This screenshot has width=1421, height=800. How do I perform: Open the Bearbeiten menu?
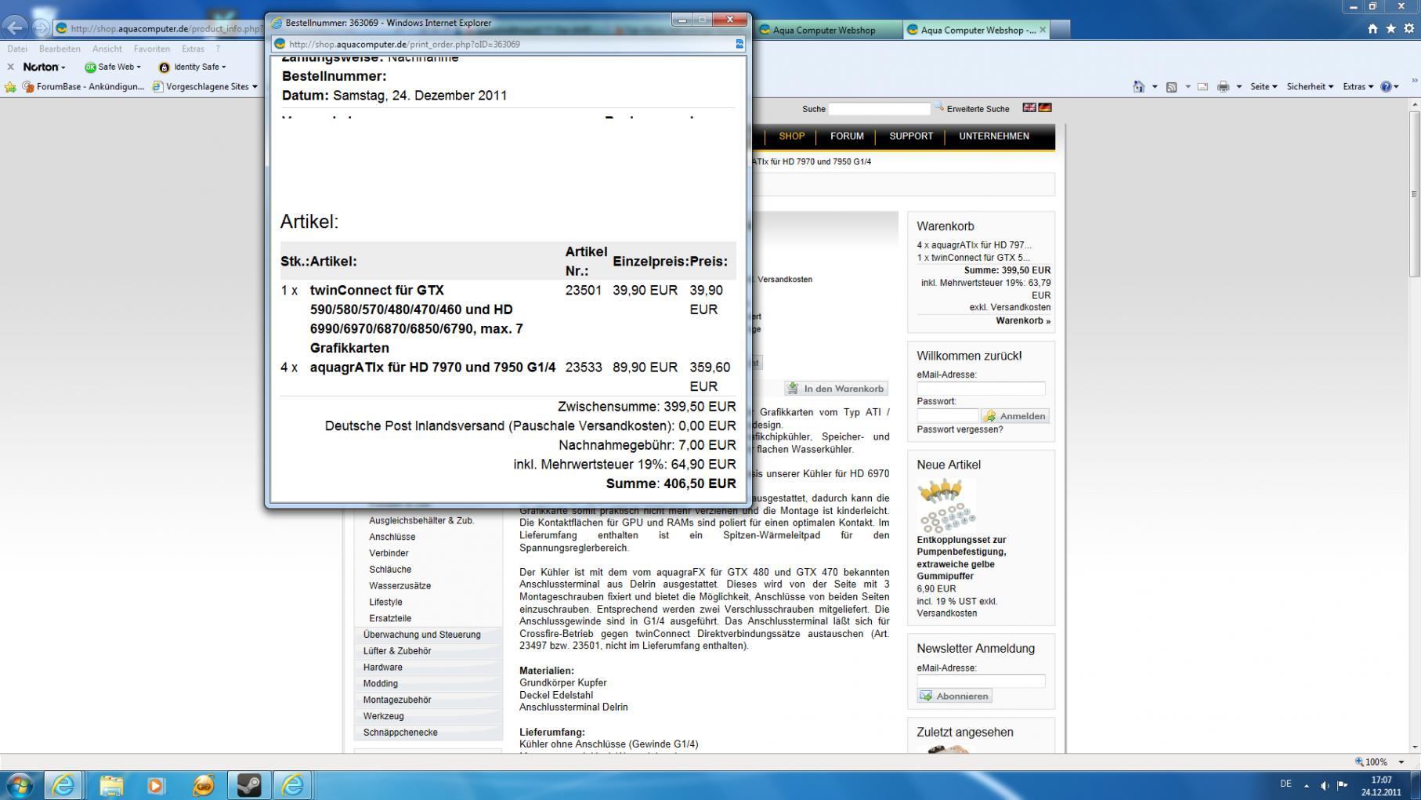(60, 49)
